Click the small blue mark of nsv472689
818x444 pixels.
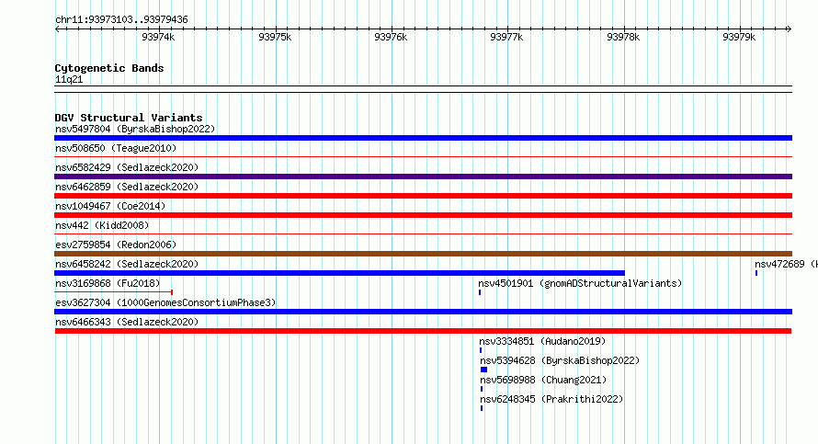pos(756,273)
